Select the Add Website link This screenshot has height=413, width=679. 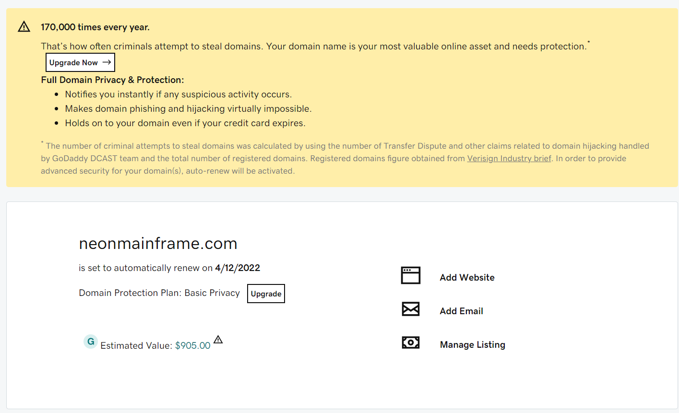coord(467,277)
